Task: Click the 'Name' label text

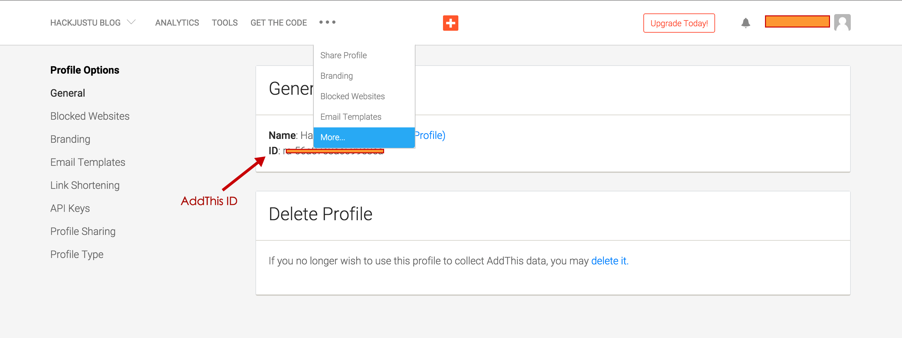Action: point(282,135)
